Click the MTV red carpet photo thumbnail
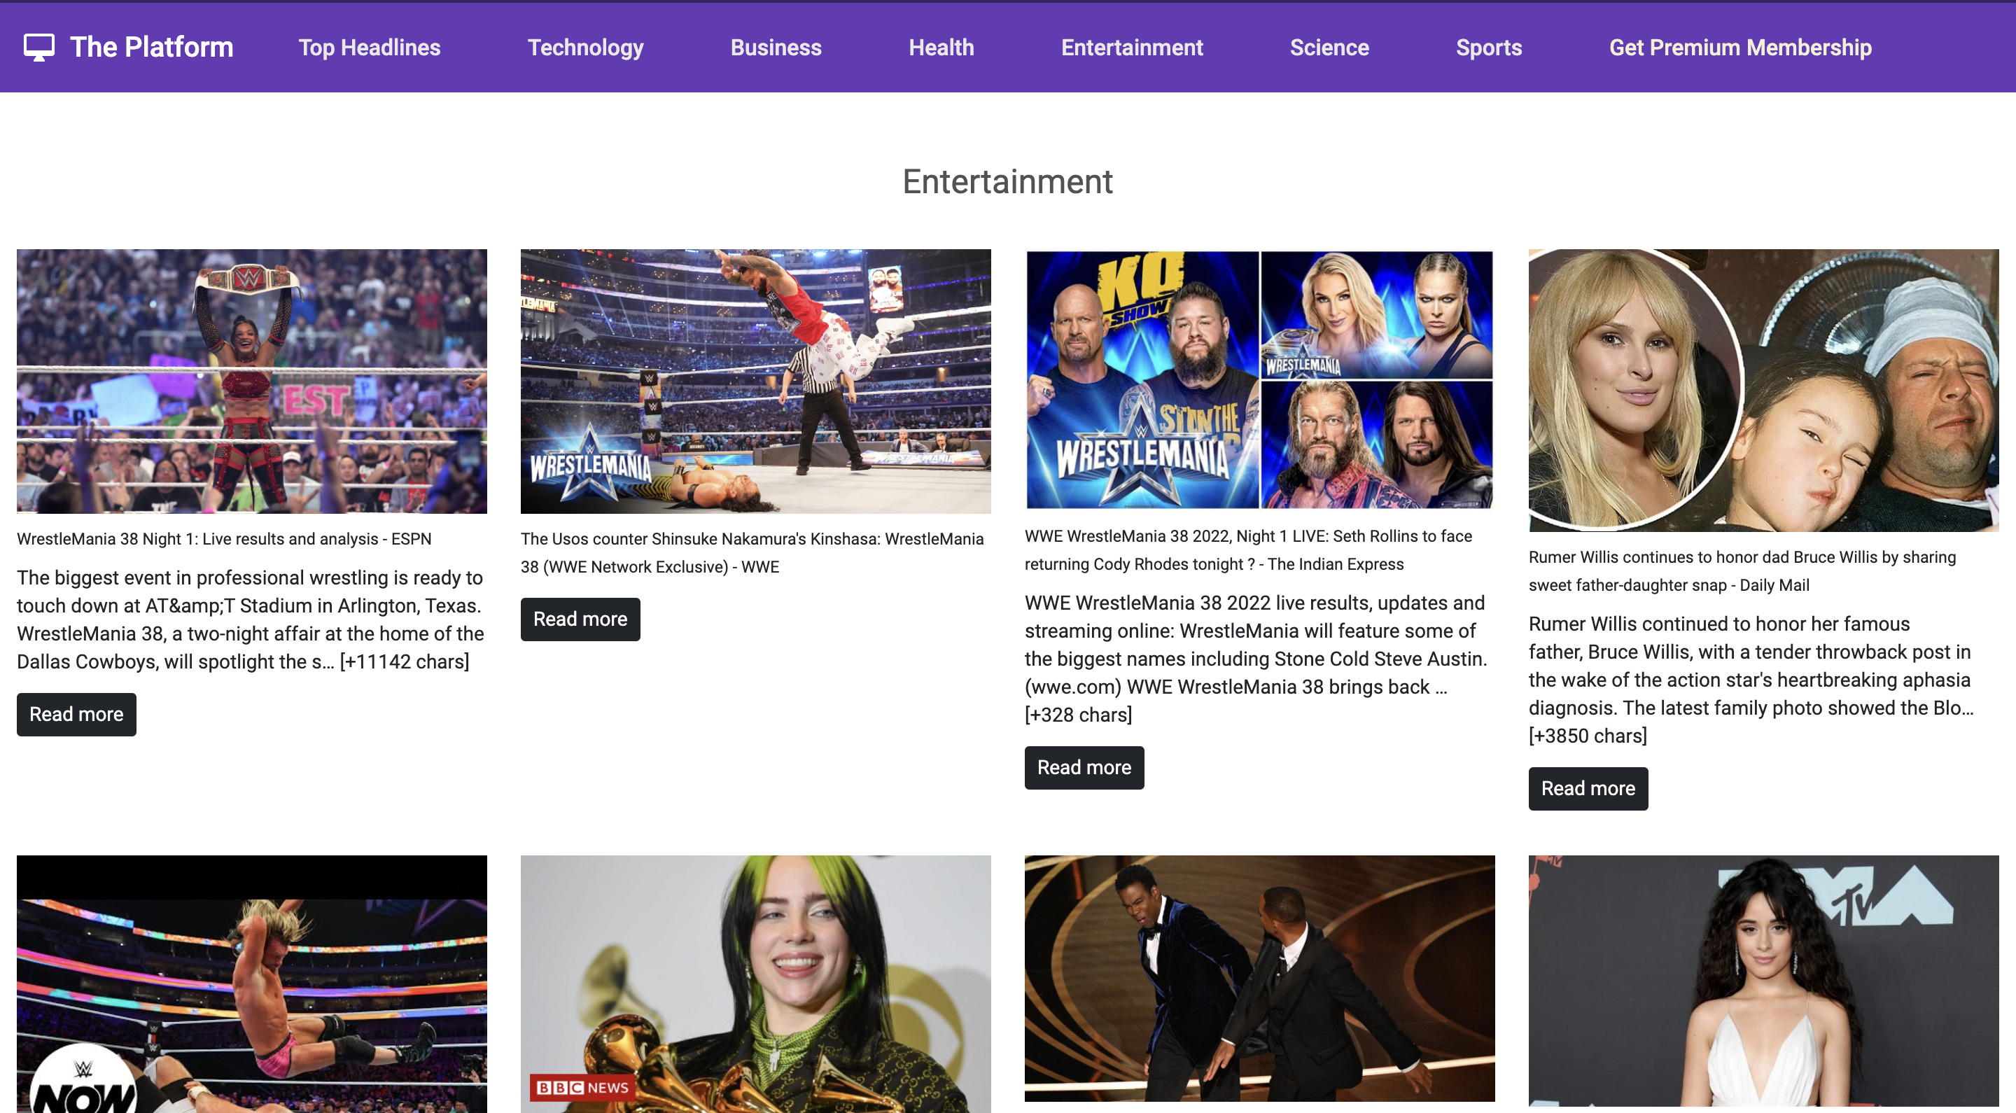This screenshot has height=1113, width=2016. [x=1764, y=981]
